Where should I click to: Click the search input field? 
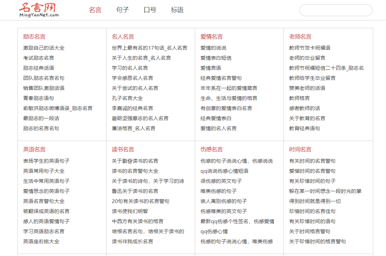pyautogui.click(x=335, y=10)
